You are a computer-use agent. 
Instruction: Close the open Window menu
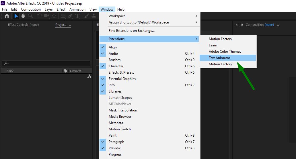(x=107, y=9)
